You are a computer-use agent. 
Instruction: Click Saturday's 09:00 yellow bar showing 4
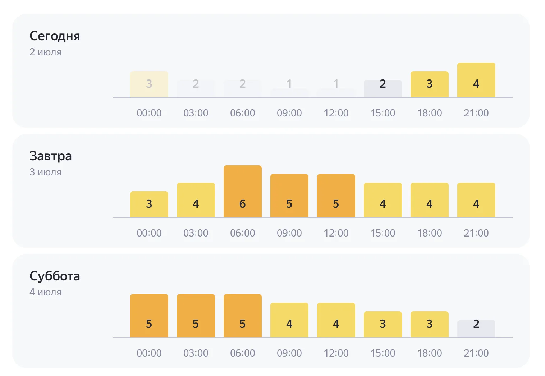click(x=289, y=320)
